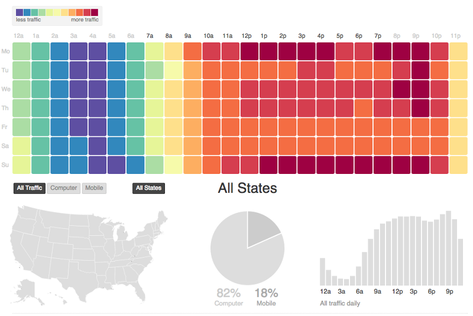Screen dimensions: 473x316
Task: Click the 11p heatmap column header
Action: pos(455,36)
